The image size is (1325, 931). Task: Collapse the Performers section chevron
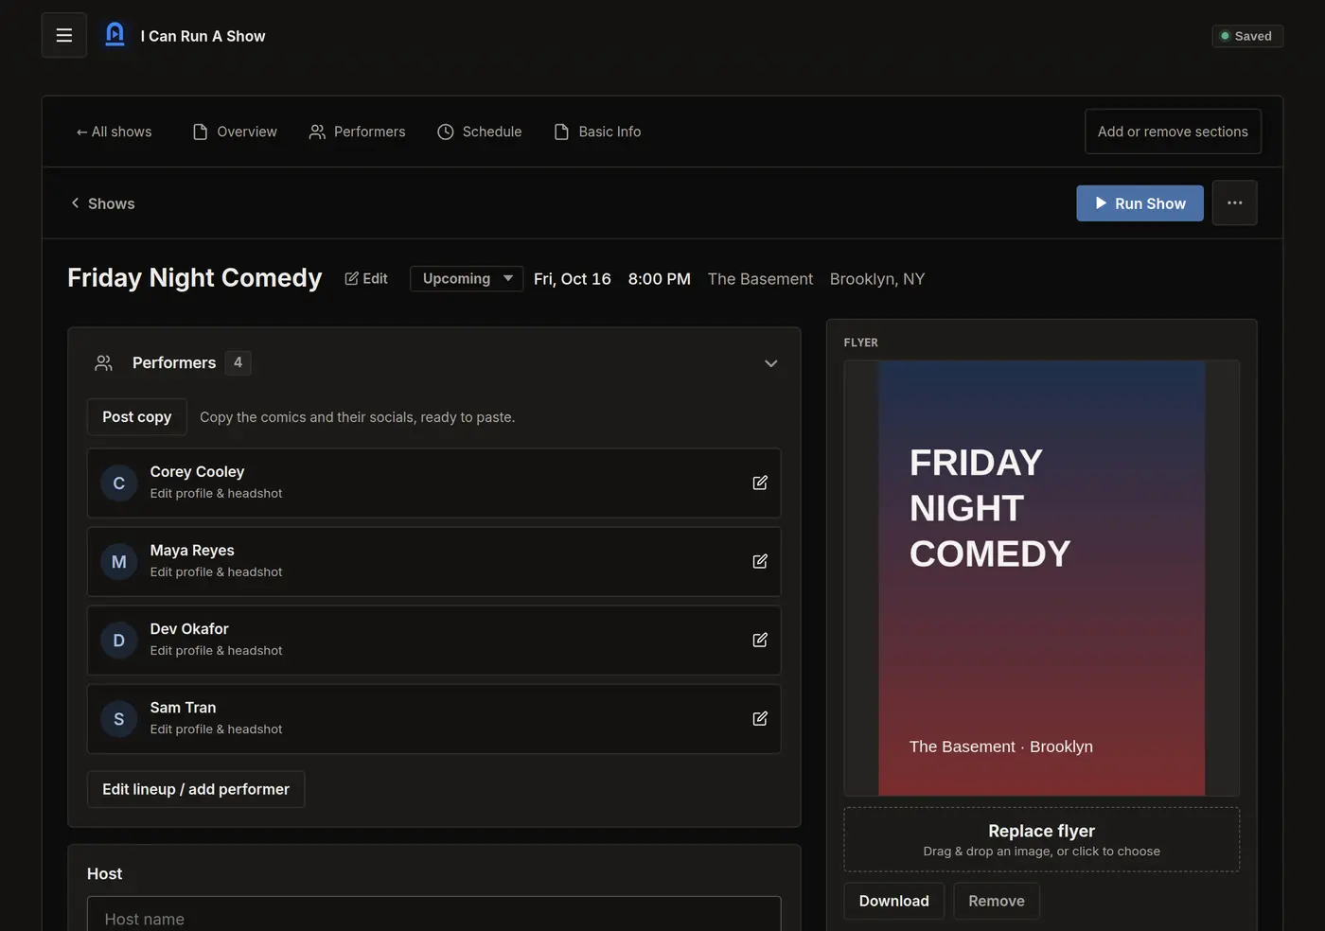(x=771, y=363)
